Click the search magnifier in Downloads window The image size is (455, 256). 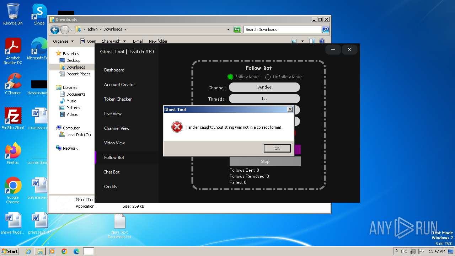coord(325,30)
